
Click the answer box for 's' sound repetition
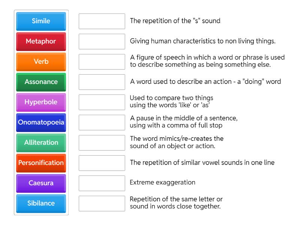pyautogui.click(x=102, y=21)
